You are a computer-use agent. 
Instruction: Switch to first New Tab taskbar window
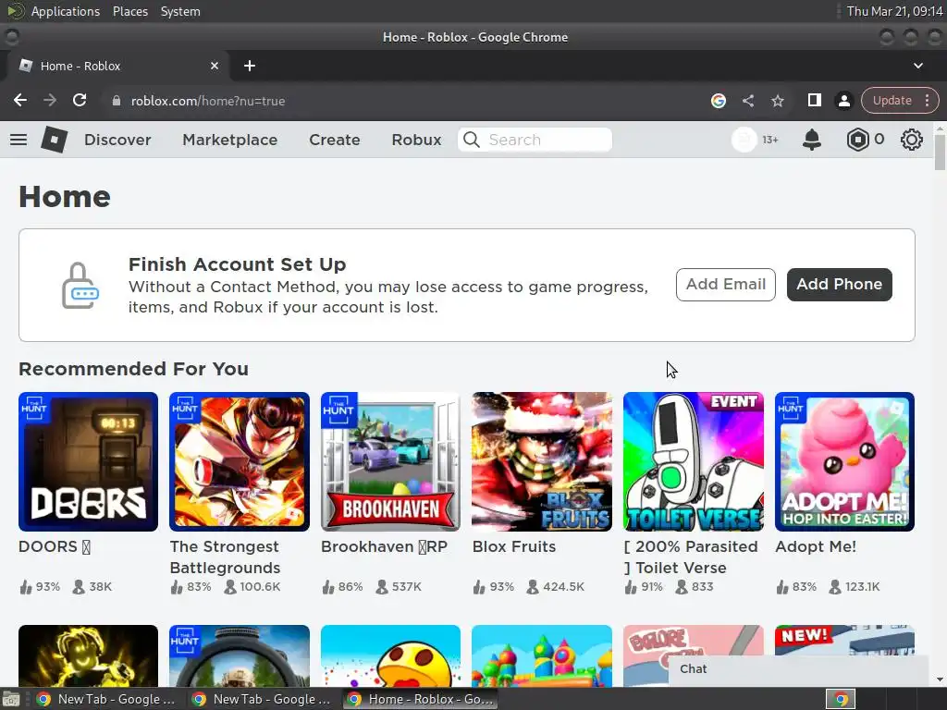tap(104, 699)
